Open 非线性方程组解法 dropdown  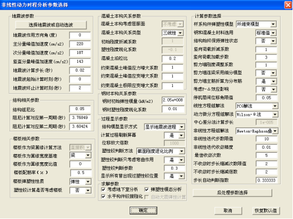point(257,131)
